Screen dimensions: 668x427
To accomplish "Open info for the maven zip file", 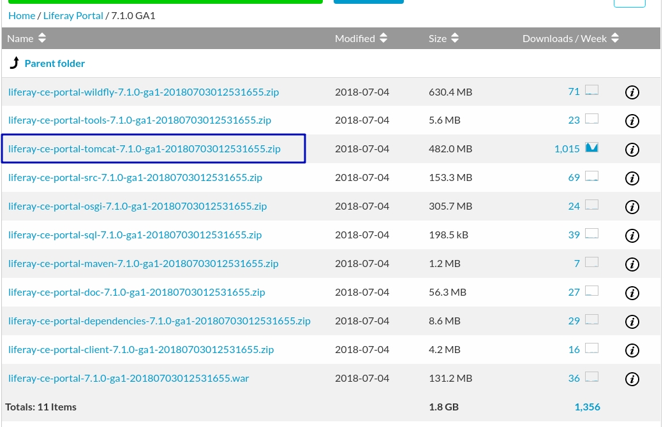I will coord(632,264).
